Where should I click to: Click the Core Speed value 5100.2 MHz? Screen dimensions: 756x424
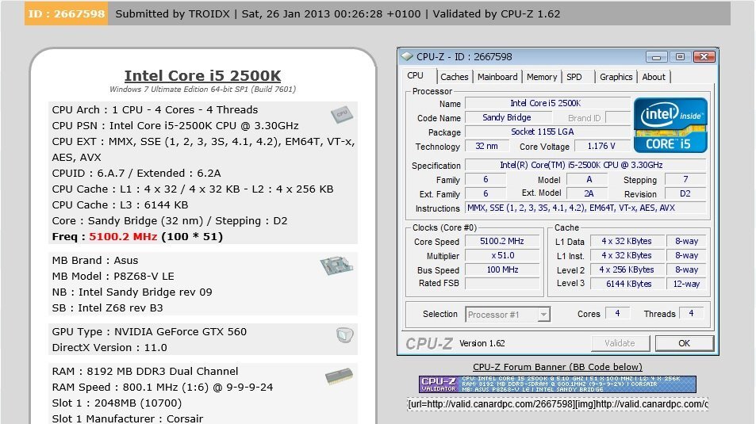(x=502, y=242)
